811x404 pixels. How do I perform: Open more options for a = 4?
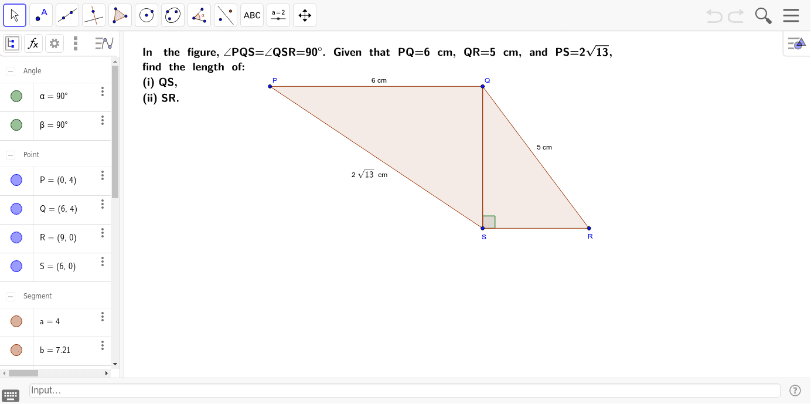coord(103,317)
